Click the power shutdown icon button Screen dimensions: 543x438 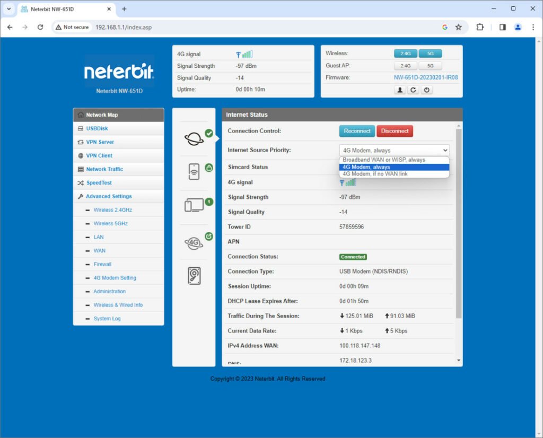coord(426,90)
